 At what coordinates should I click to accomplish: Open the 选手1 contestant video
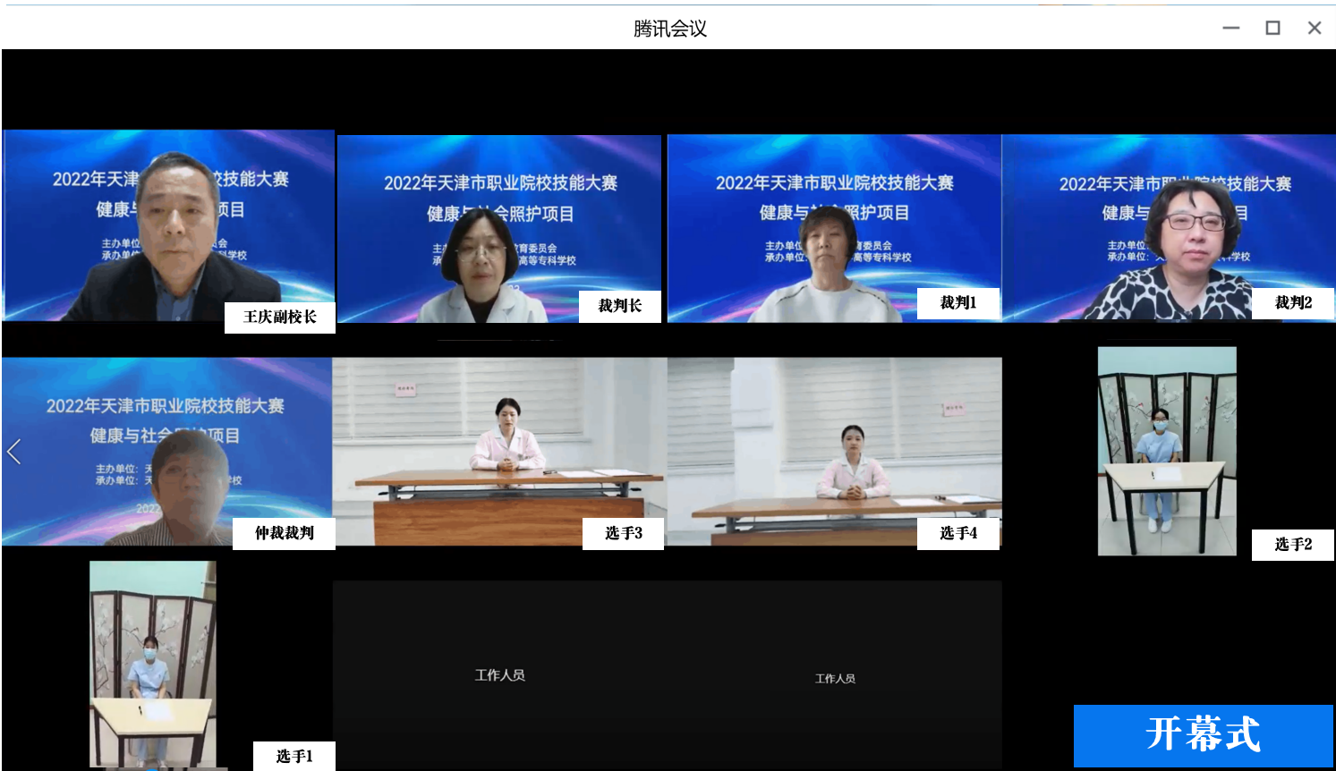pos(153,664)
